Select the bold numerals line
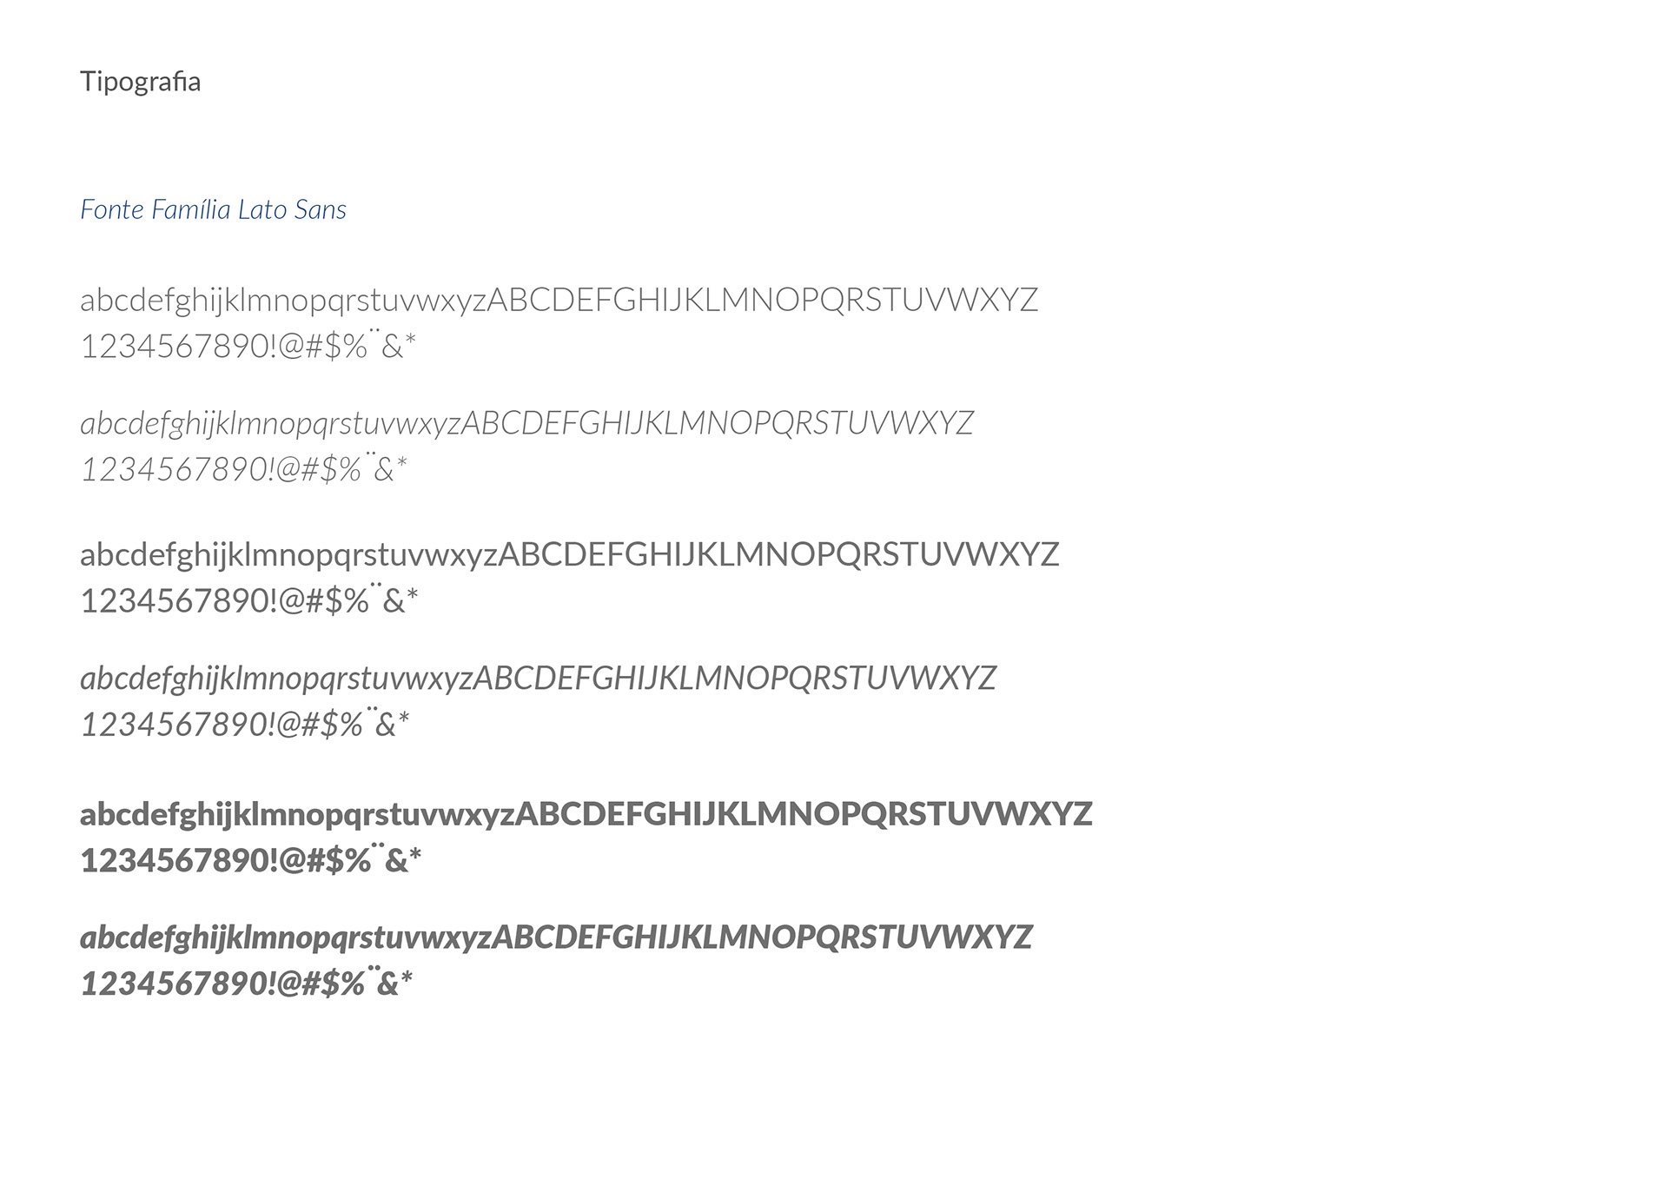The height and width of the screenshot is (1179, 1668). (251, 859)
